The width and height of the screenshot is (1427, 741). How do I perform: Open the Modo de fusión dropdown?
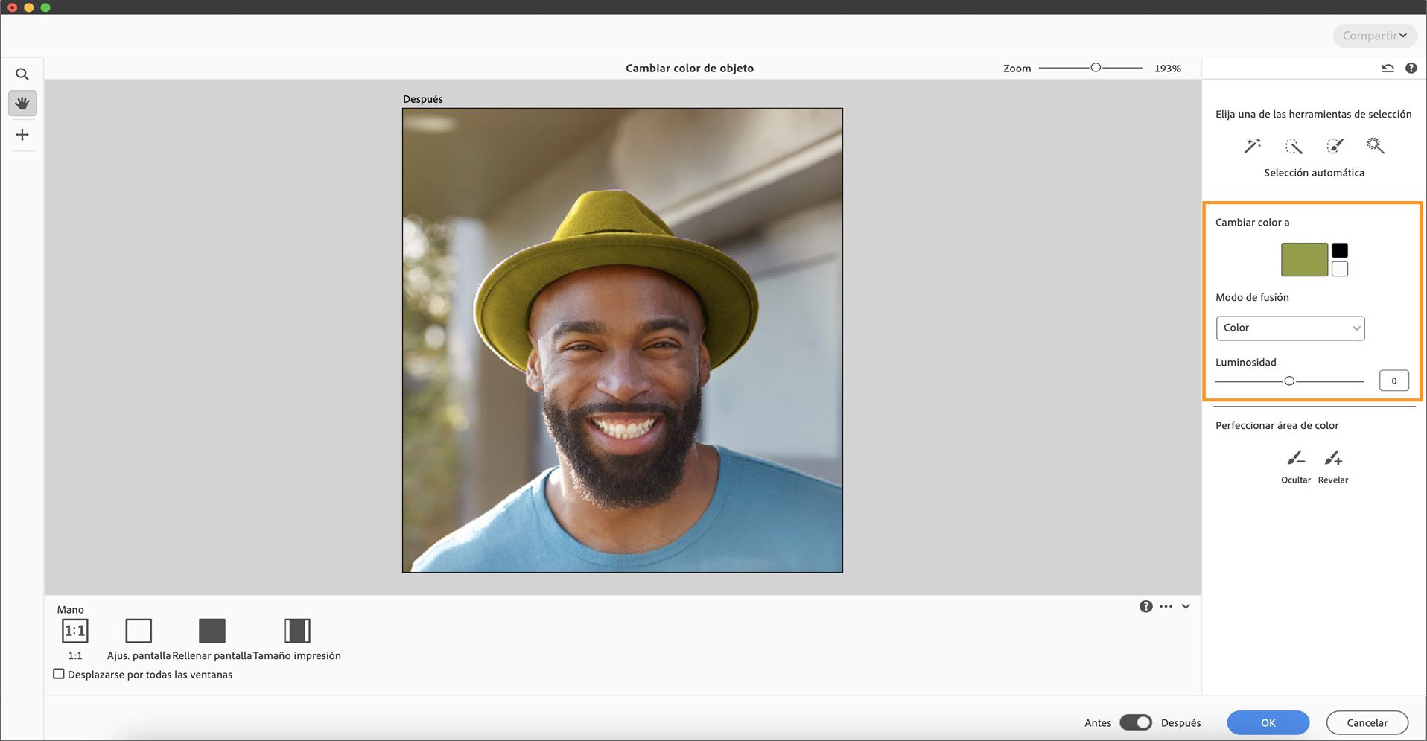[1290, 328]
